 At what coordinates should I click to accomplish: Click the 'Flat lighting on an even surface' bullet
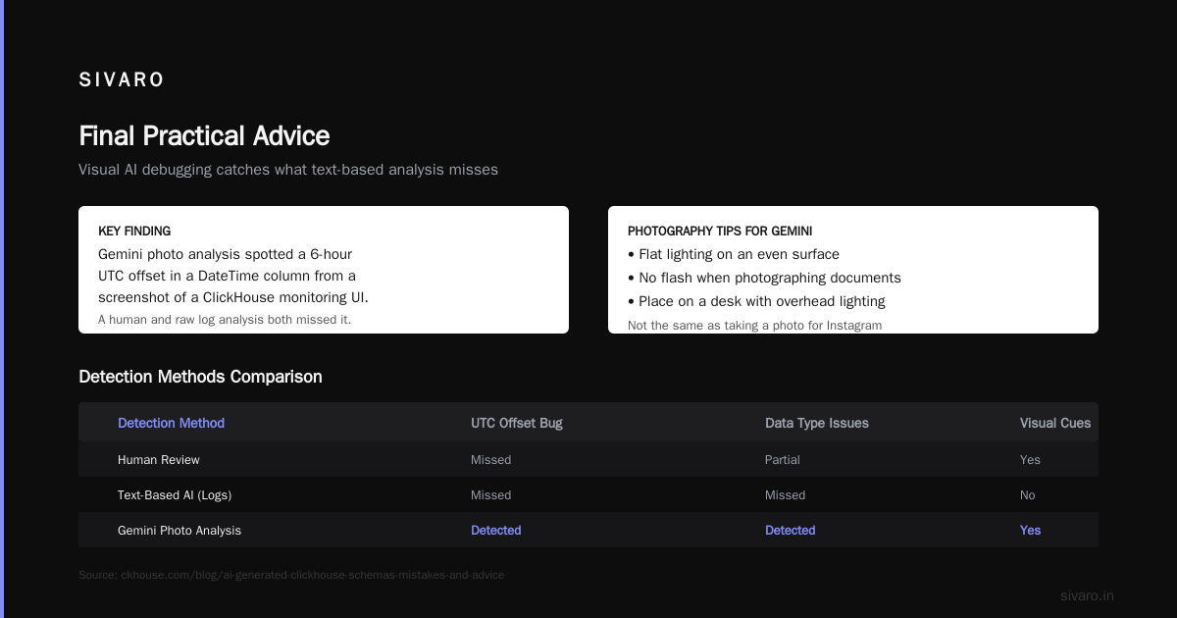point(734,254)
